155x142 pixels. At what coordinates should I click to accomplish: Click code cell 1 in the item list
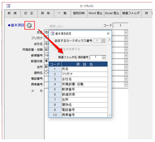55,69
